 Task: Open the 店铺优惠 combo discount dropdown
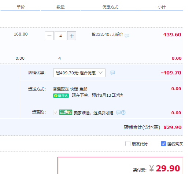pyautogui.click(x=79, y=73)
